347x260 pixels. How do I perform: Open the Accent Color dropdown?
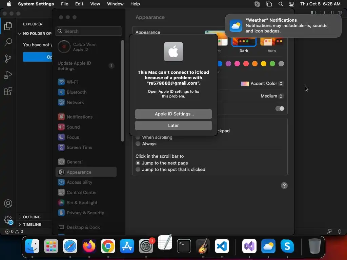point(262,84)
